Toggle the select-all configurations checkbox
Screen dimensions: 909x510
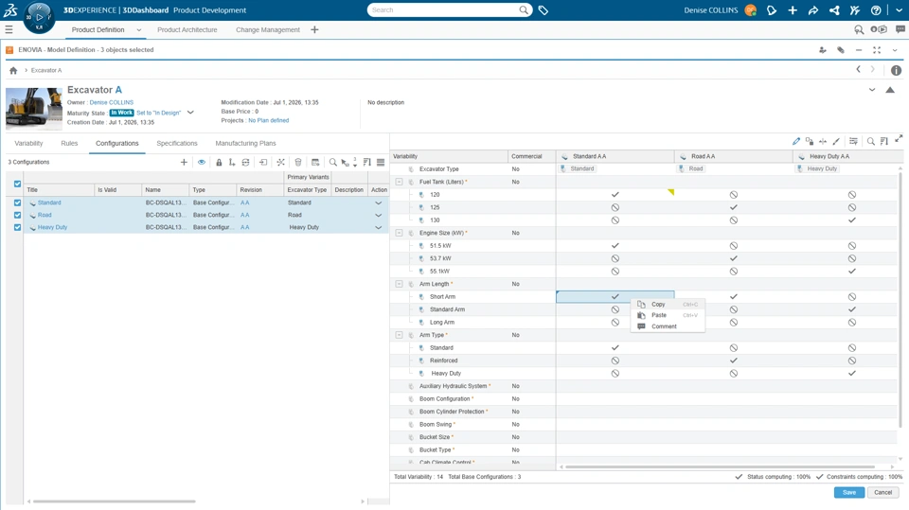17,184
